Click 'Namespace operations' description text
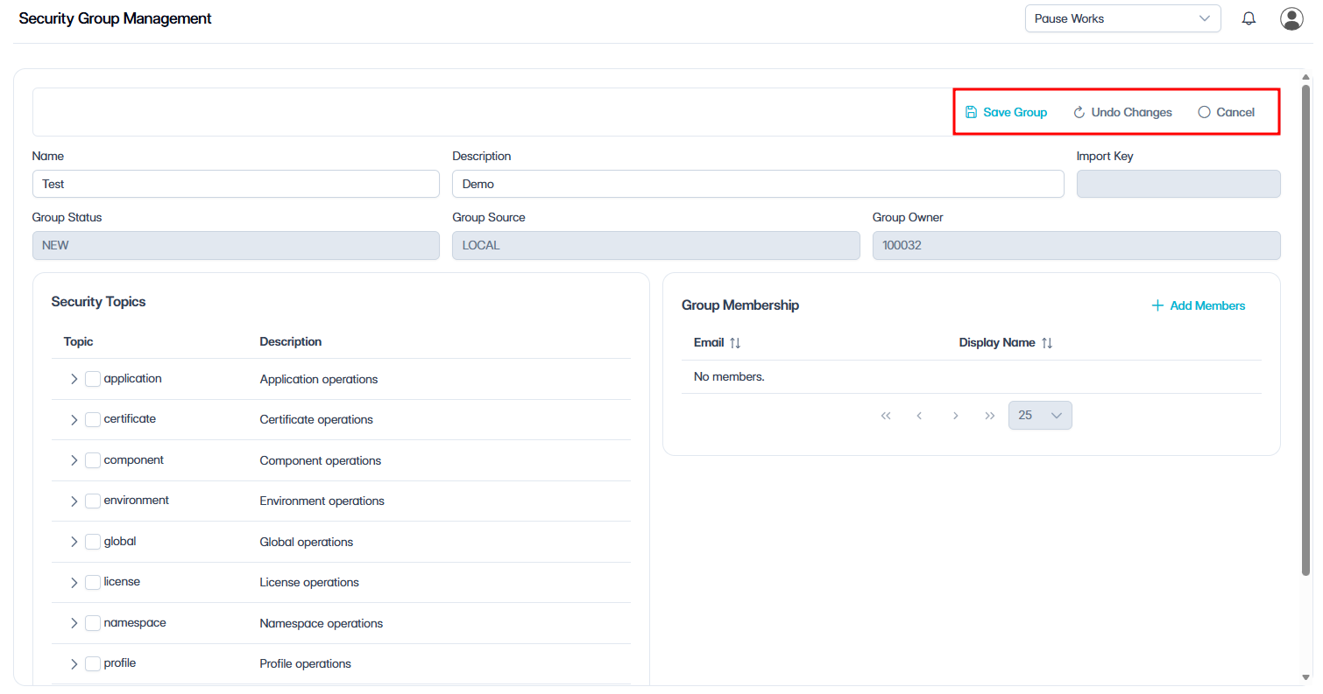This screenshot has width=1323, height=694. (x=322, y=623)
